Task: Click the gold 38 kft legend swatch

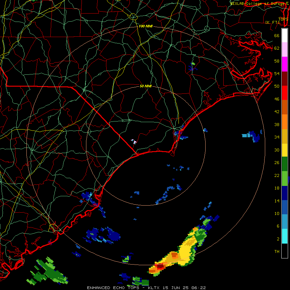Action: (x=285, y=136)
